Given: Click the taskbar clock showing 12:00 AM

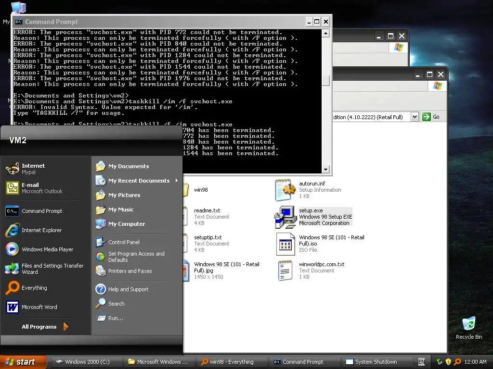Looking at the screenshot, I should 475,362.
